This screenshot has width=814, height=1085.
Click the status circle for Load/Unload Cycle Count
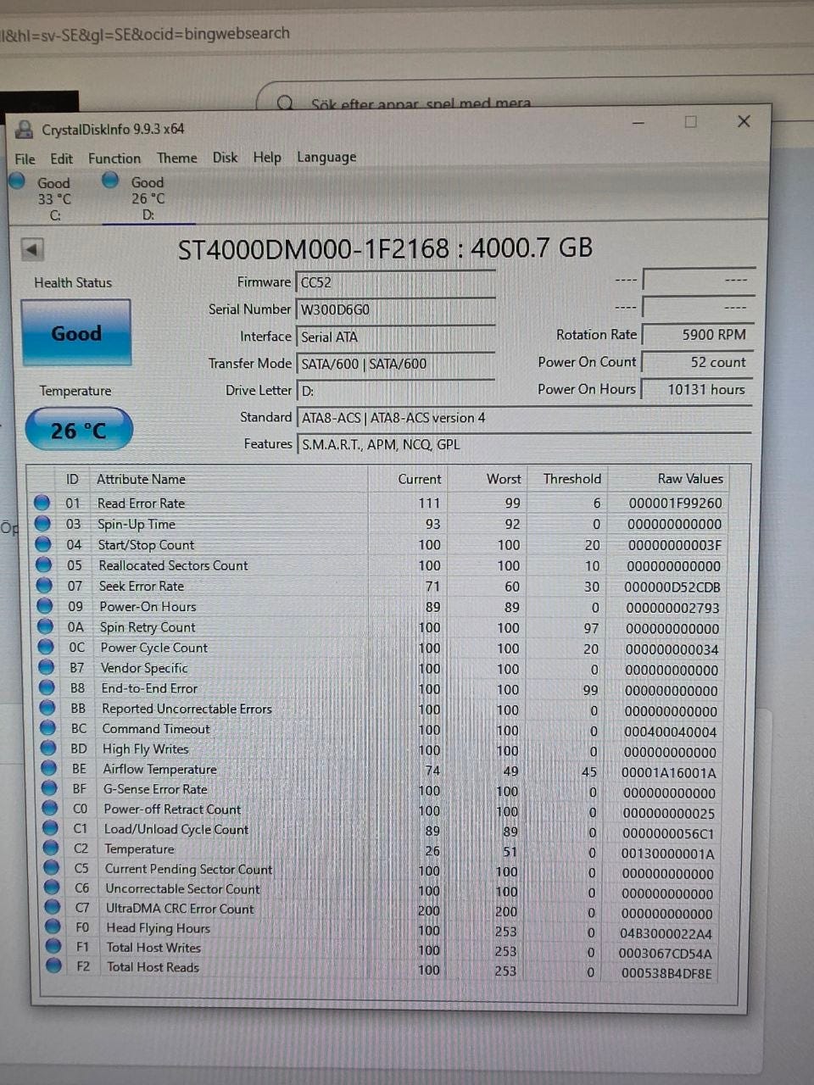click(x=51, y=828)
